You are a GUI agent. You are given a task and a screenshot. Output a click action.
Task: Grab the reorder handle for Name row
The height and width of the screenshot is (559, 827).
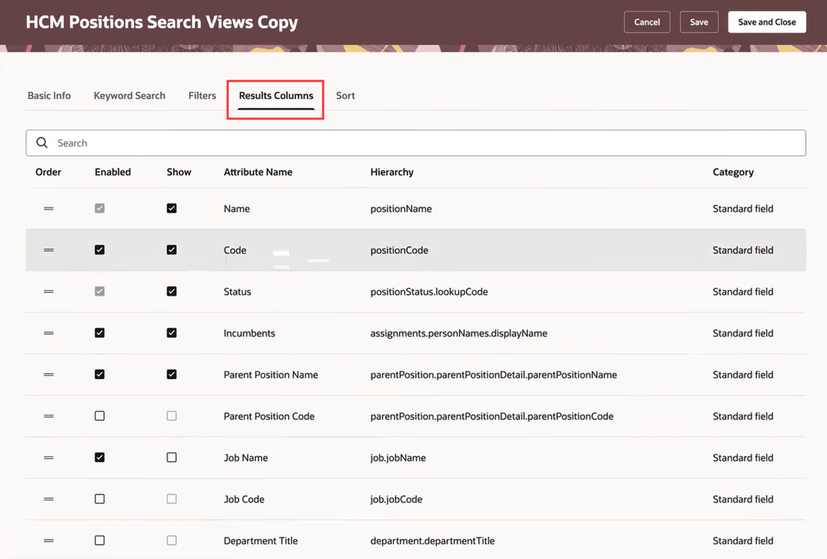[x=49, y=209]
